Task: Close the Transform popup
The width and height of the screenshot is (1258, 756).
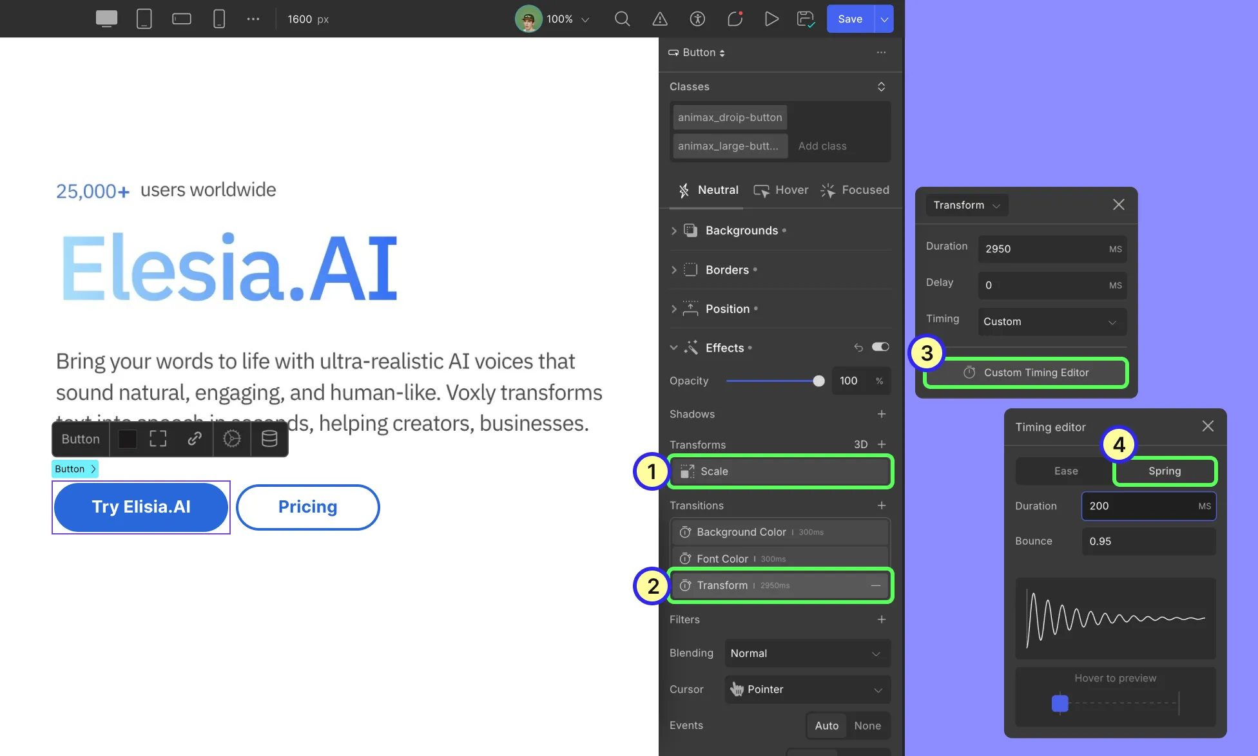Action: click(x=1119, y=204)
